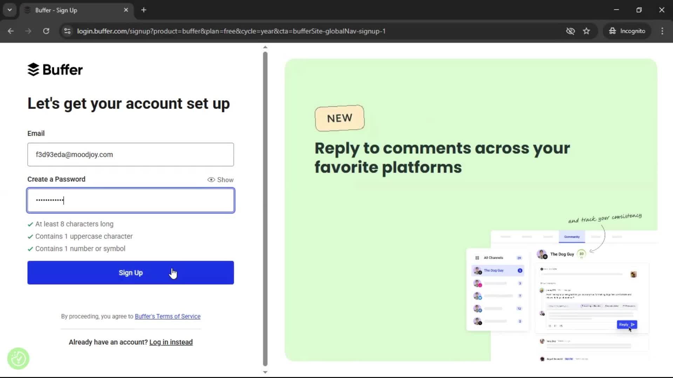Open a new tab with the plus icon
Viewport: 673px width, 378px height.
tap(143, 10)
